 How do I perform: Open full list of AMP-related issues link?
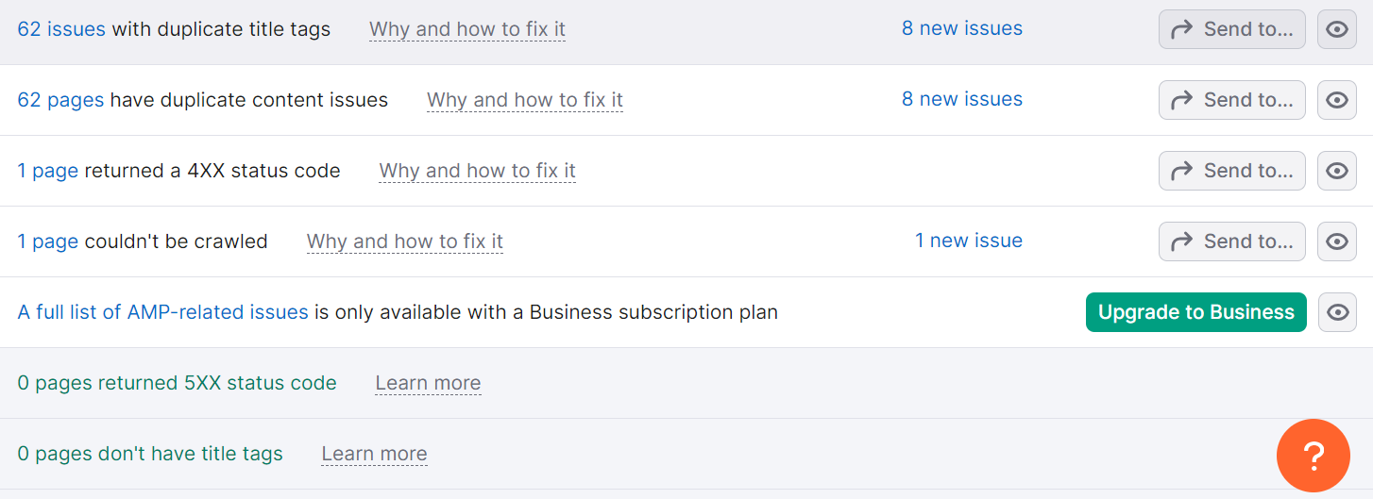coord(162,312)
